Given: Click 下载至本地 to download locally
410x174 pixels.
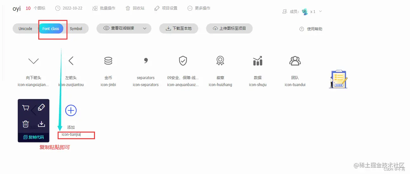Looking at the screenshot, I should [x=179, y=28].
